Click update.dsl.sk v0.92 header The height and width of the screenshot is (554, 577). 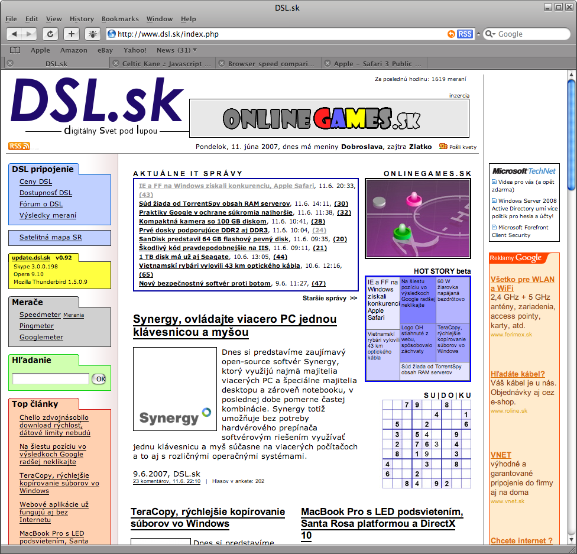pos(41,258)
